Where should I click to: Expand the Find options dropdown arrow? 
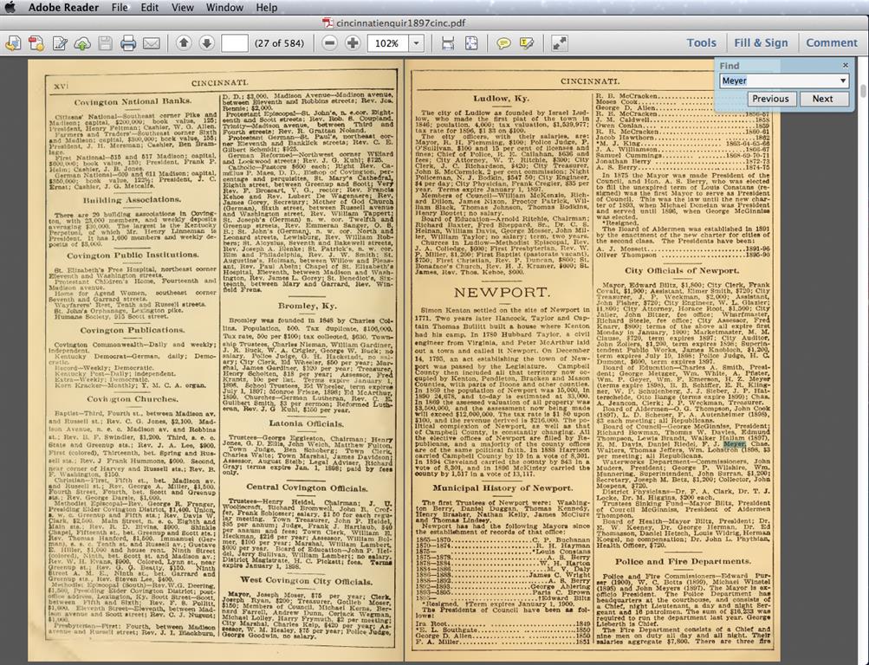(x=843, y=81)
